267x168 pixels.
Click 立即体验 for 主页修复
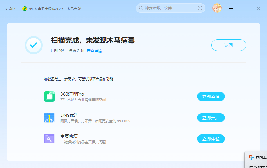[211, 139]
